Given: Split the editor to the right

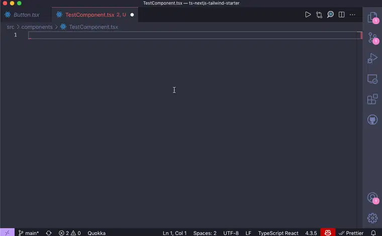Looking at the screenshot, I should click(342, 15).
